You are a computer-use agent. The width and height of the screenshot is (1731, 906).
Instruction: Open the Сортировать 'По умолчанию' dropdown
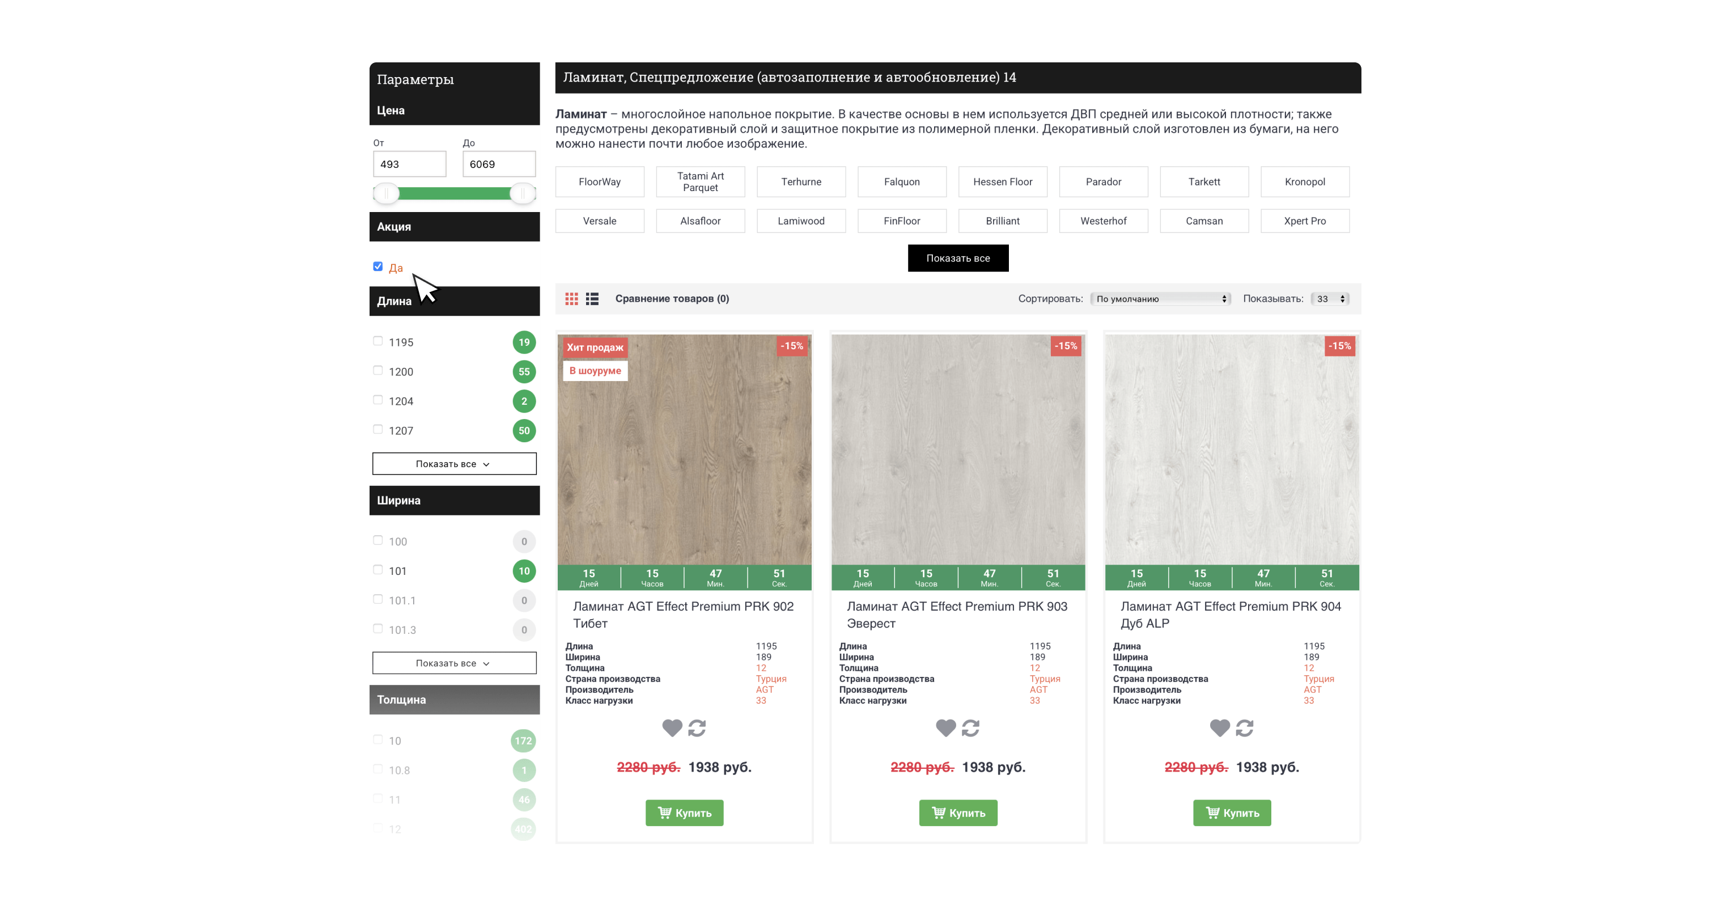tap(1160, 298)
